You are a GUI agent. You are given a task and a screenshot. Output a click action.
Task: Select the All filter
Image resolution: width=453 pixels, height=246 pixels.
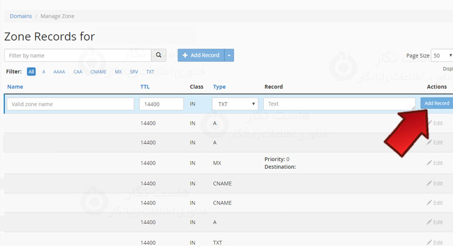(x=32, y=72)
